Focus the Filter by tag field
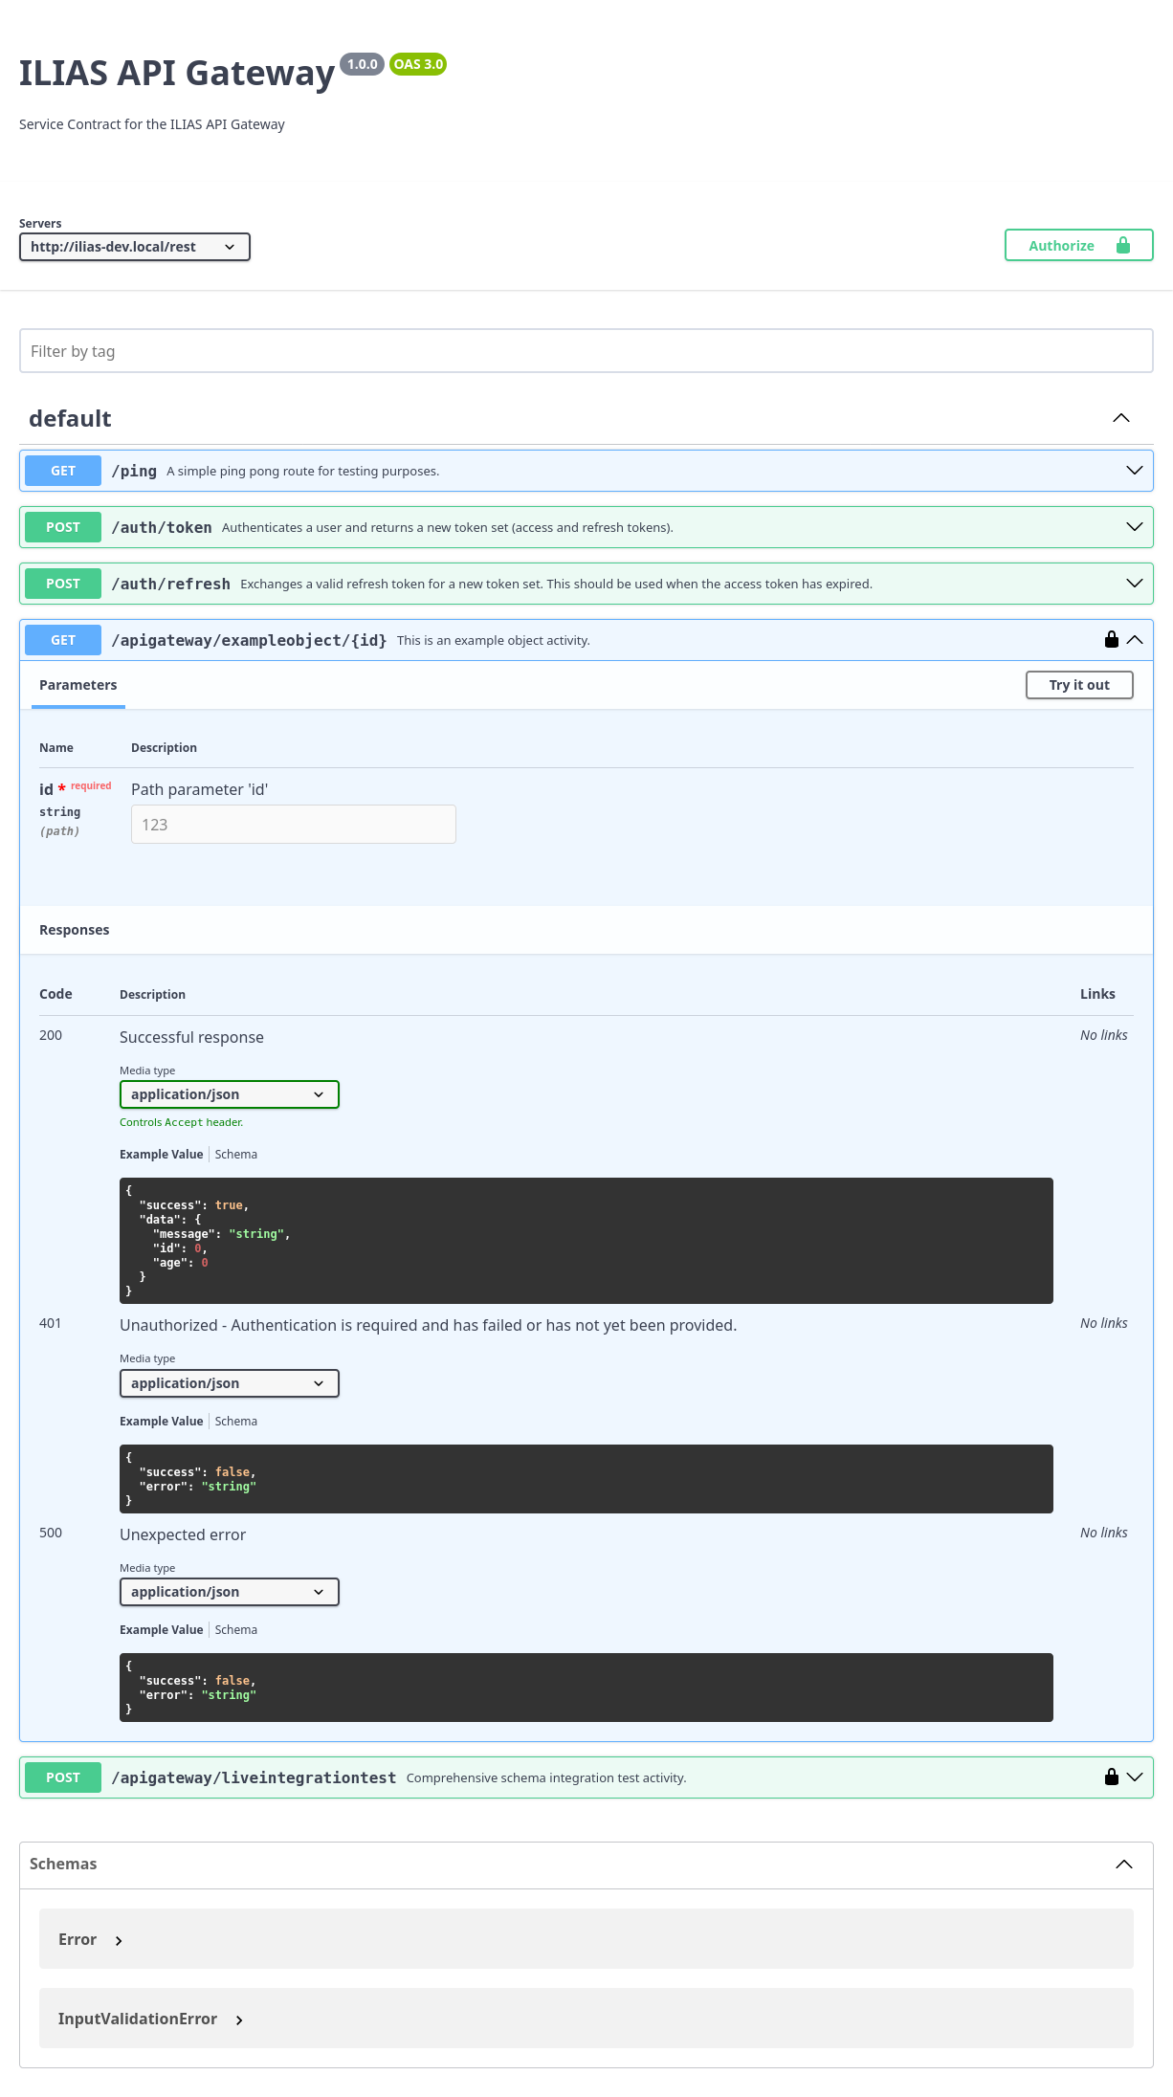The width and height of the screenshot is (1173, 2097). [586, 351]
